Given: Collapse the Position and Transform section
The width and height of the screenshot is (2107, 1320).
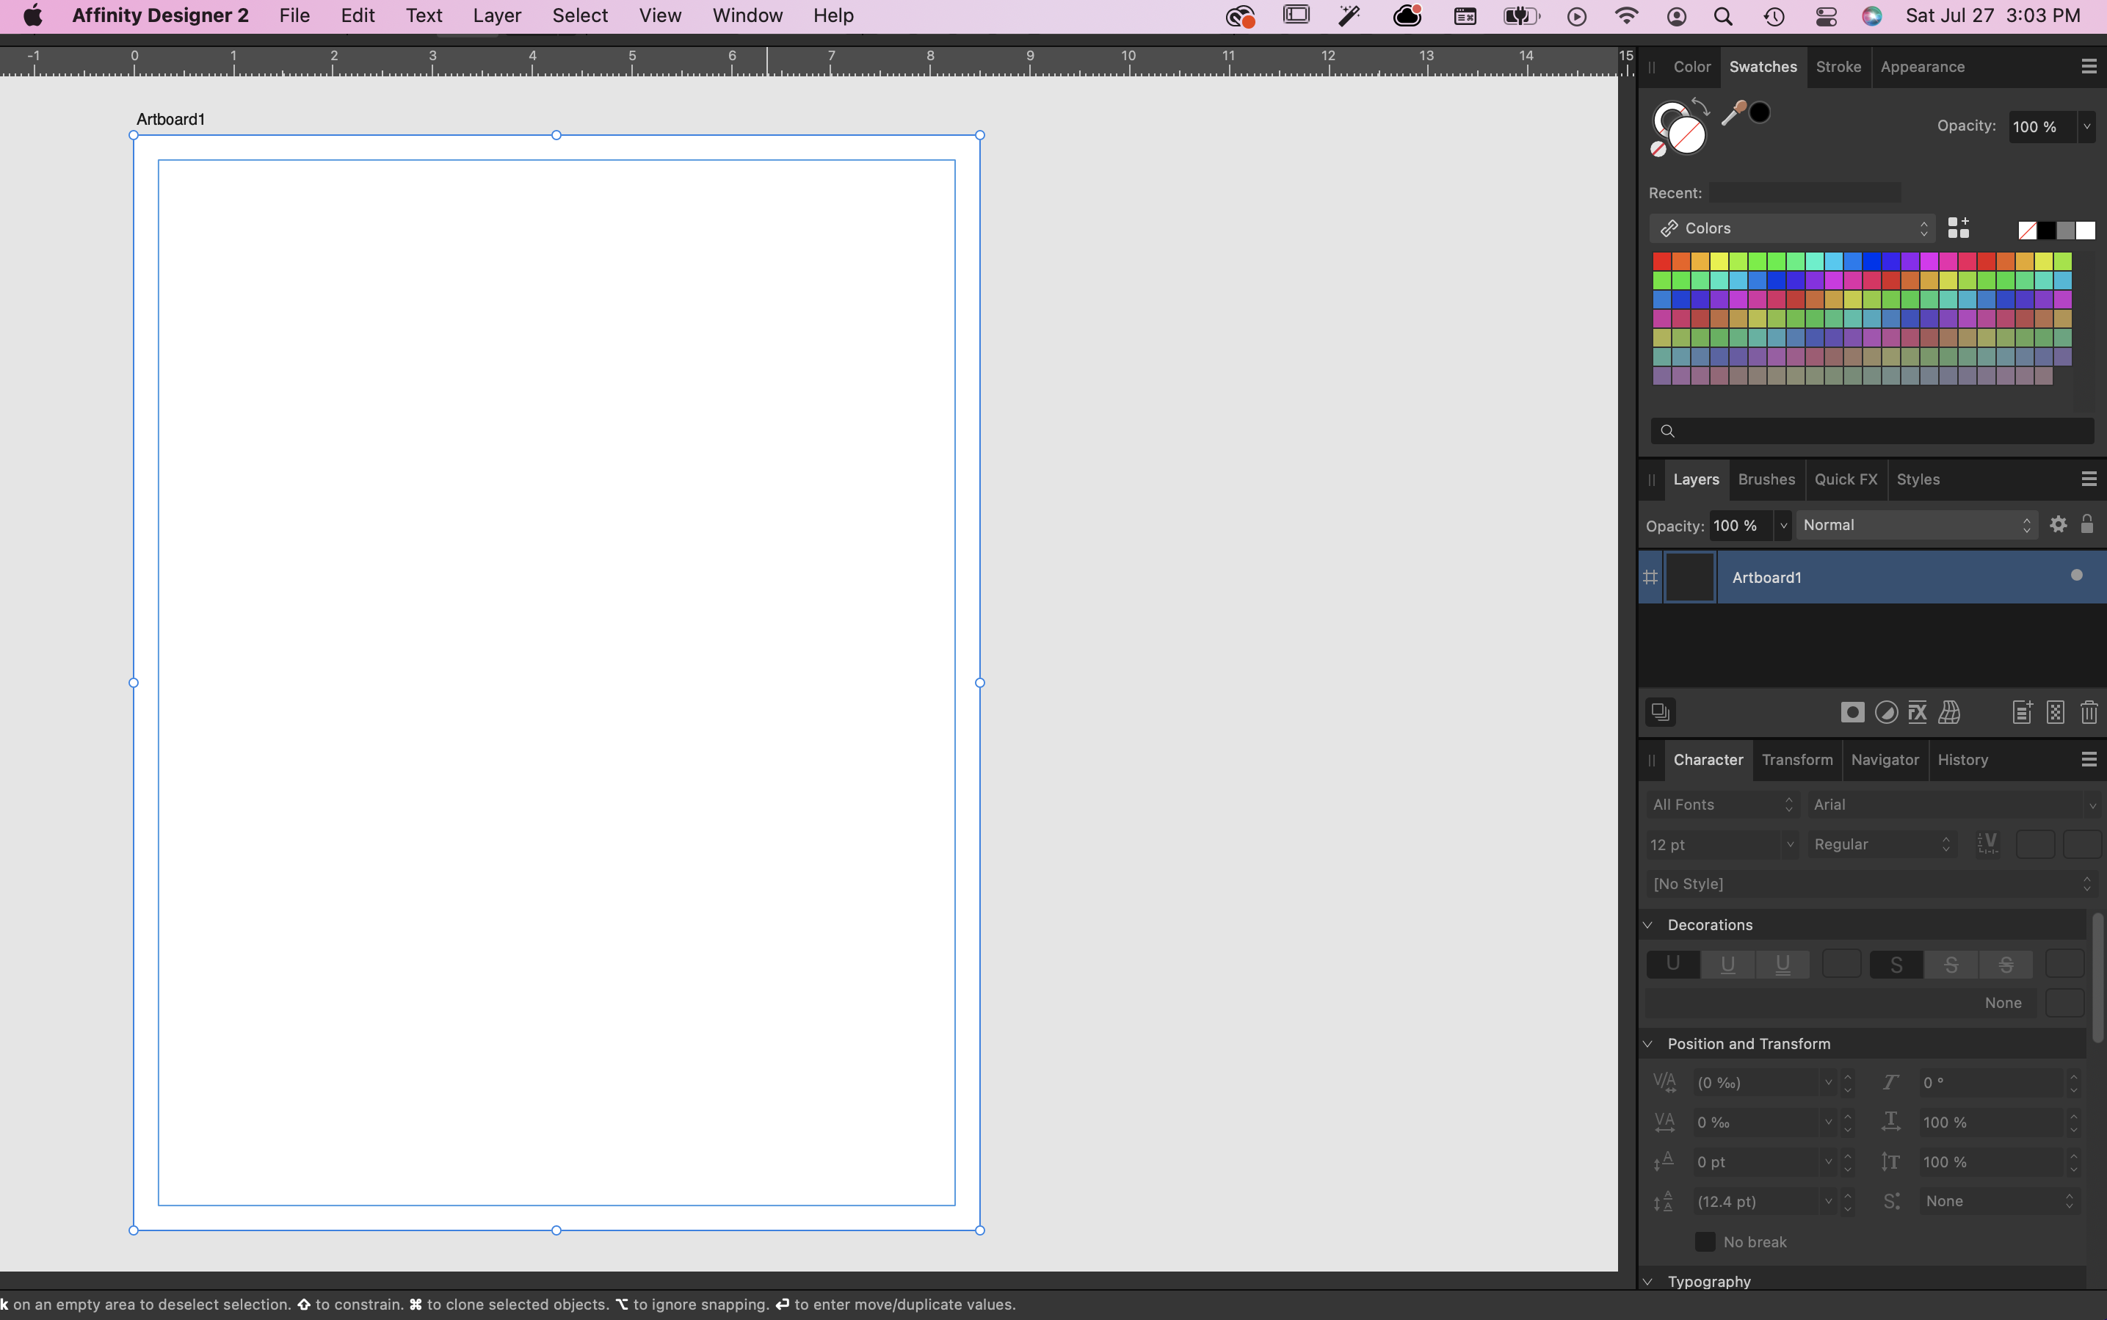Looking at the screenshot, I should [1648, 1043].
